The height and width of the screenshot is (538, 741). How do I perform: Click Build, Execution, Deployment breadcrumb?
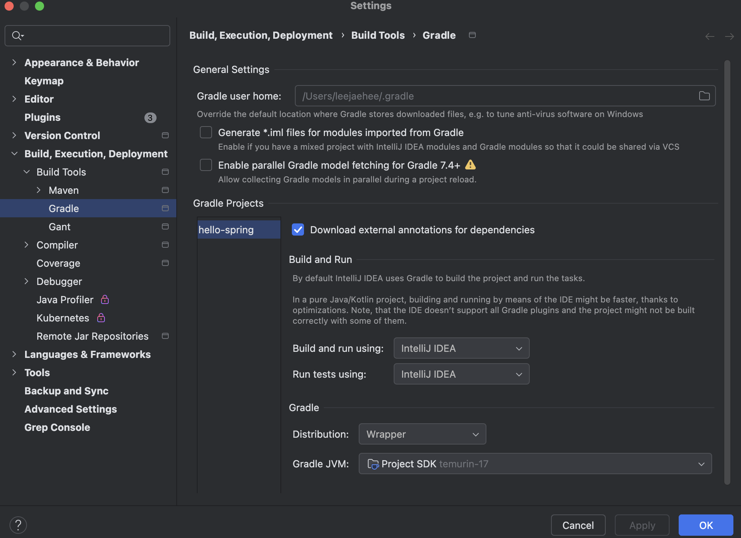click(x=261, y=35)
